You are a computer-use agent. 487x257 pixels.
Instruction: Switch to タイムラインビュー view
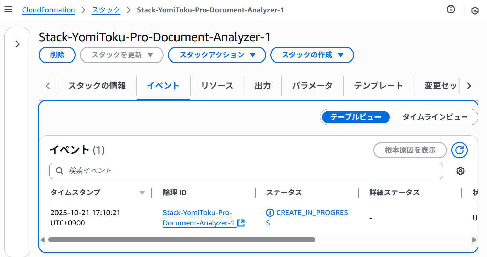point(435,117)
